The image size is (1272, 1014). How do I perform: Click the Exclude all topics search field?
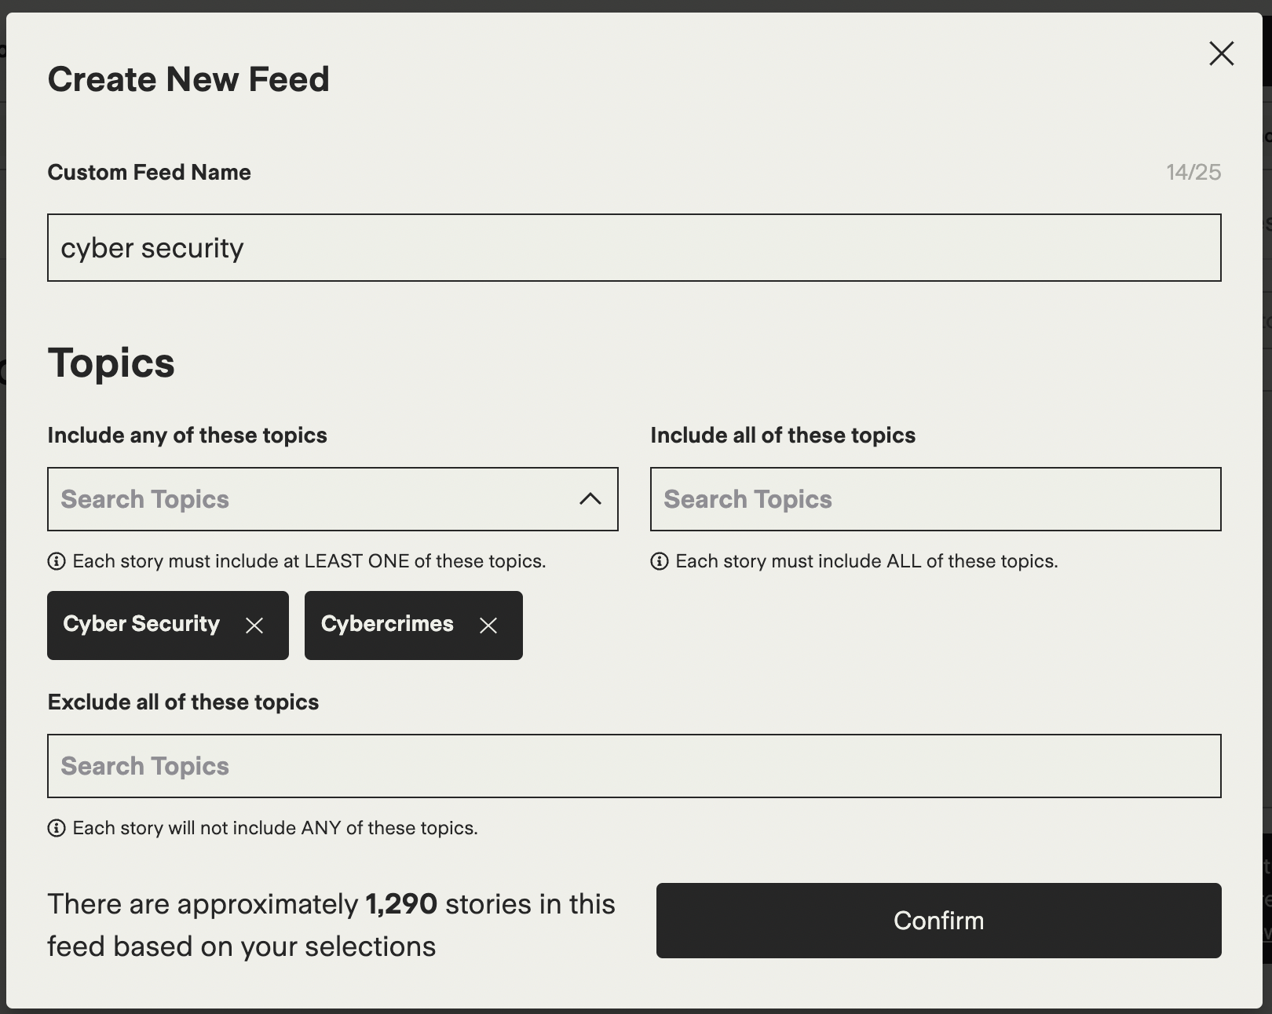pos(634,766)
